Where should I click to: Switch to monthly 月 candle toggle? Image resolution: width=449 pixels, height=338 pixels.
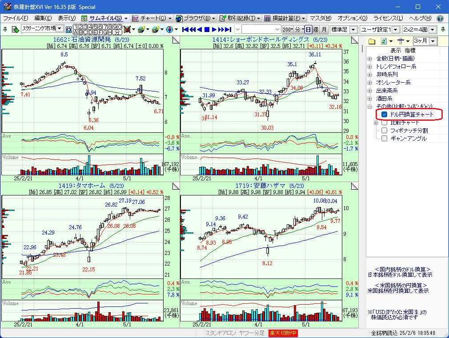click(x=324, y=29)
